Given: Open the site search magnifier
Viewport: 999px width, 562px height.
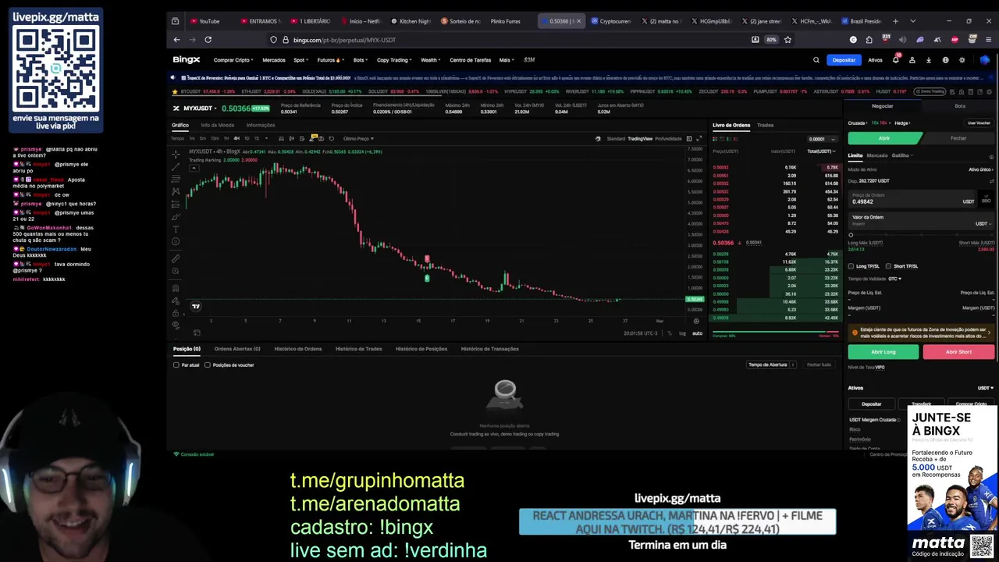Looking at the screenshot, I should point(816,60).
